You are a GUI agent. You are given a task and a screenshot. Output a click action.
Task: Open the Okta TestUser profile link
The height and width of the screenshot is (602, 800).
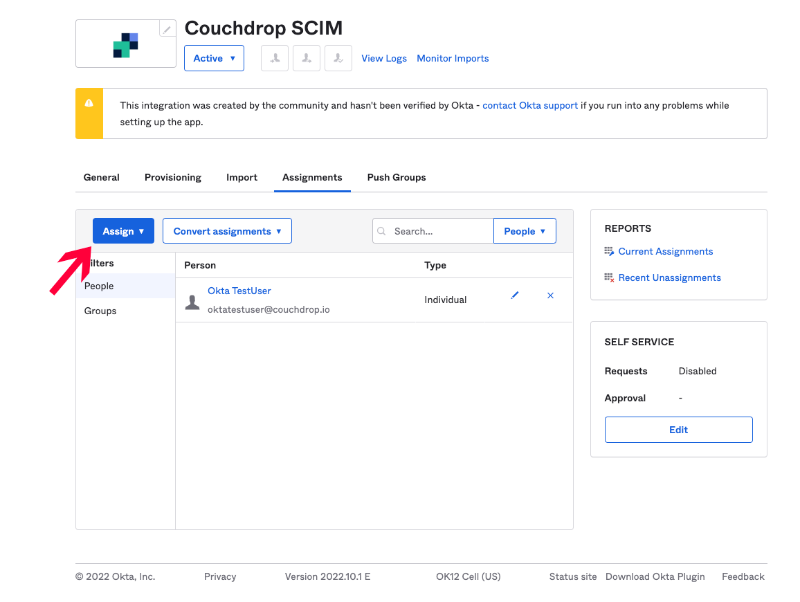[239, 291]
